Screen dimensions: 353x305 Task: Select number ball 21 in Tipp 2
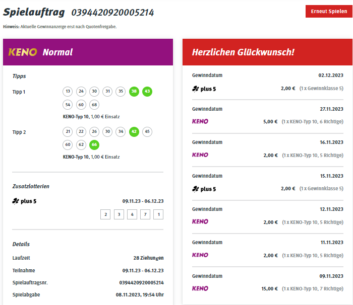point(68,131)
